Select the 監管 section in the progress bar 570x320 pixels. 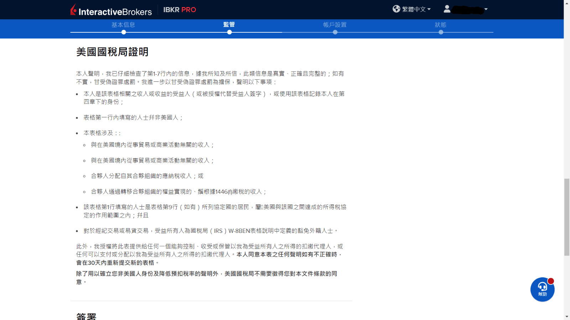click(229, 25)
